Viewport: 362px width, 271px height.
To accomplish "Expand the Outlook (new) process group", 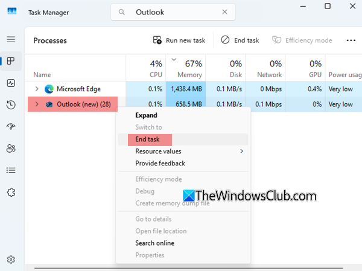I will pyautogui.click(x=36, y=104).
